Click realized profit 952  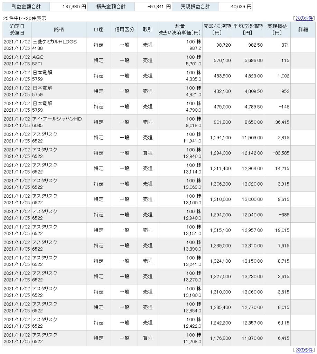[285, 91]
